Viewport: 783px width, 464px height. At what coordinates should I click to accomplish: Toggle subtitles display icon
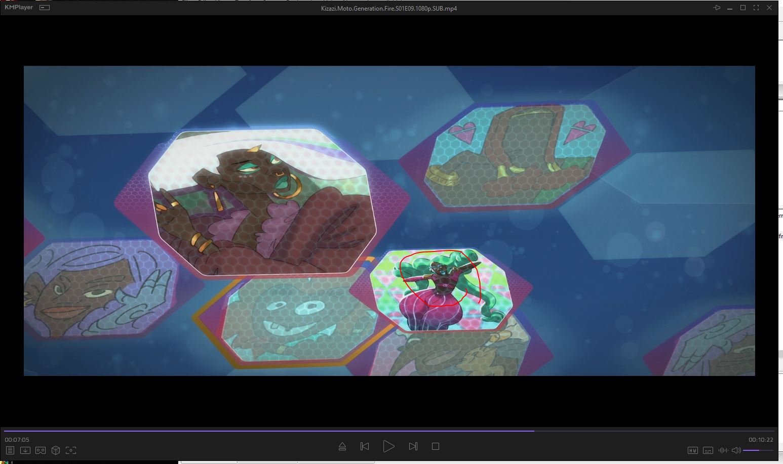coord(708,450)
